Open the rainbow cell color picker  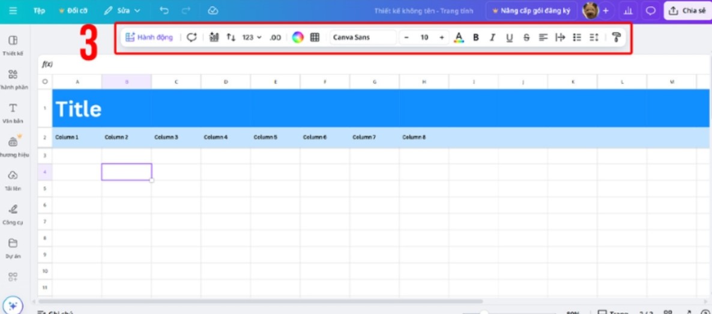pyautogui.click(x=298, y=37)
